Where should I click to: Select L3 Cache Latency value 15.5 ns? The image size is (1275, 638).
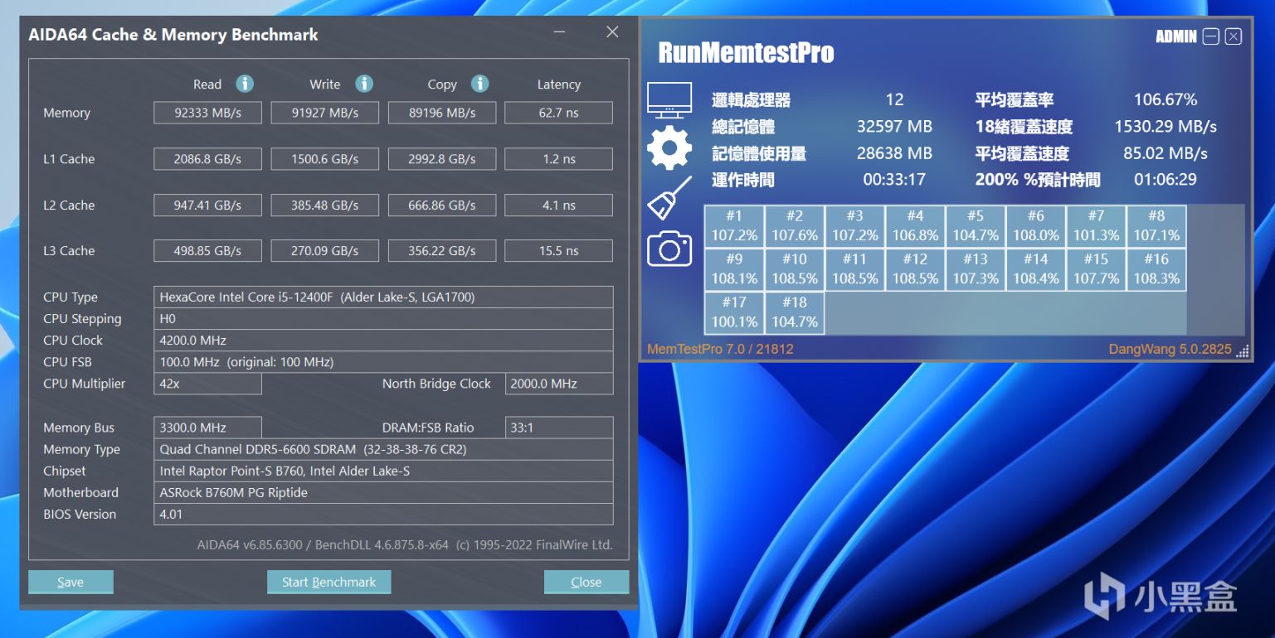[x=559, y=250]
